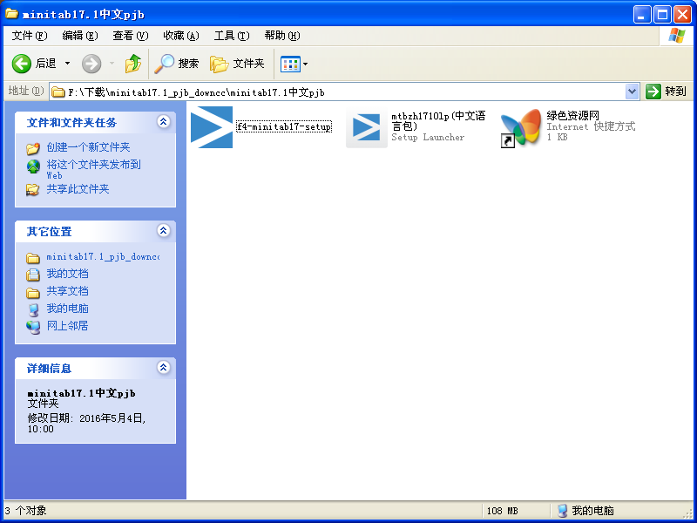
Task: Click the new folder task icon
Action: (x=33, y=147)
